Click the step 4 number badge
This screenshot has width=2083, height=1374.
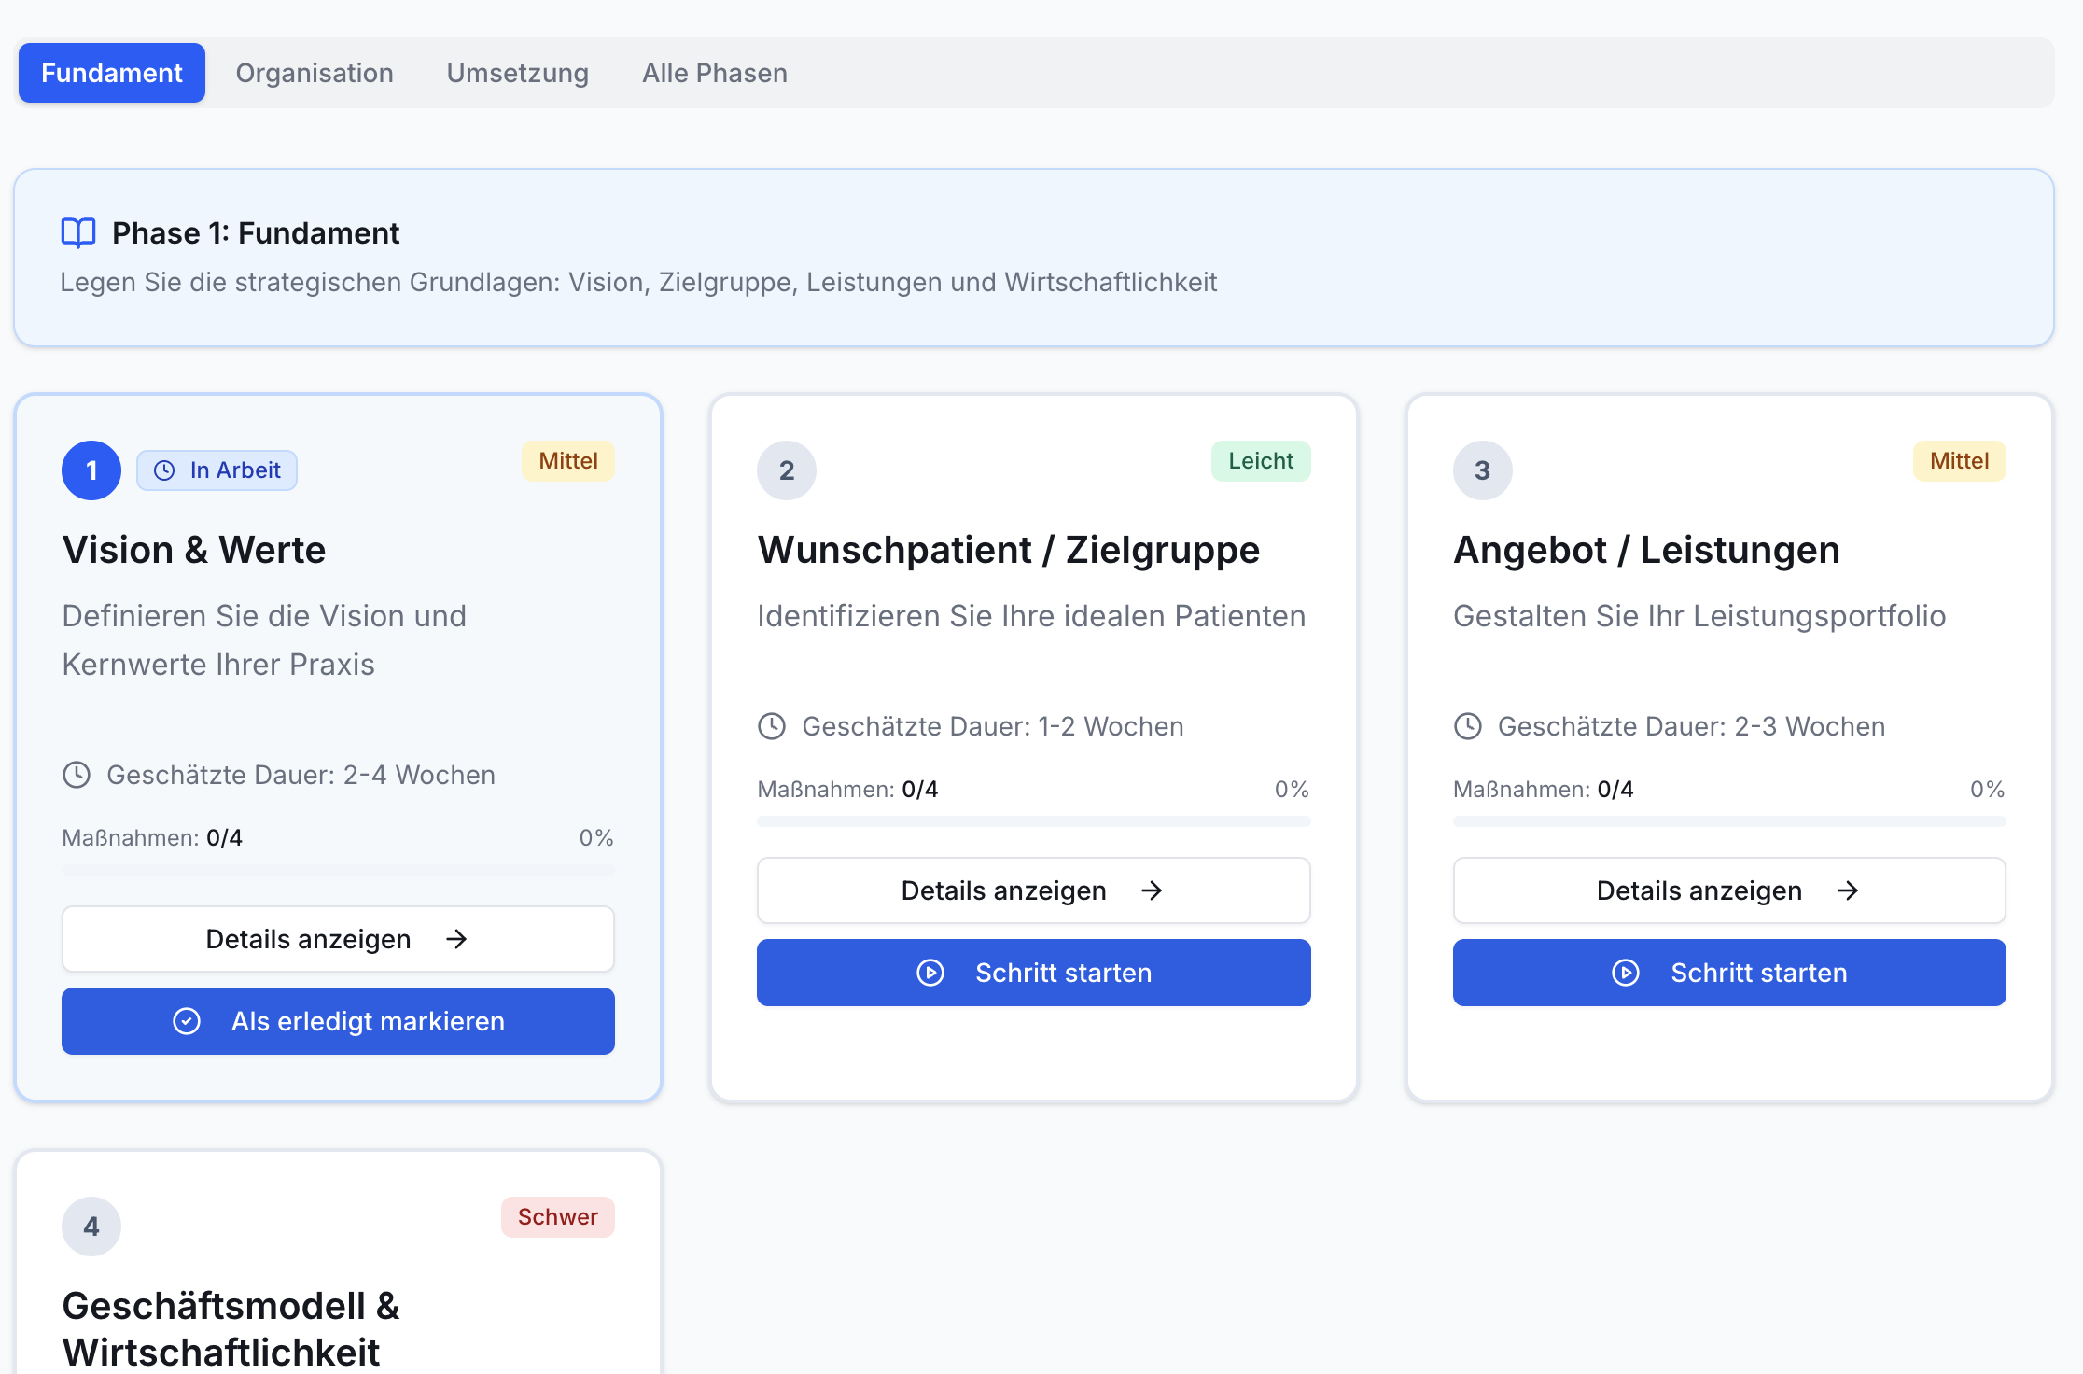click(91, 1227)
